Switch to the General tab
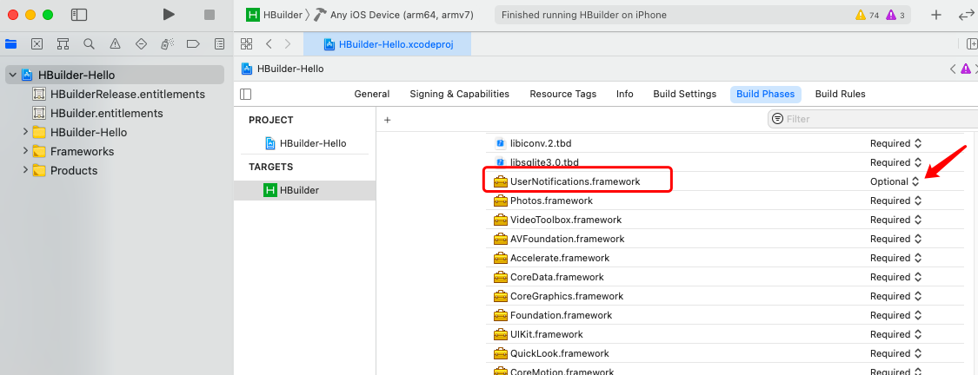The width and height of the screenshot is (978, 375). click(x=372, y=94)
